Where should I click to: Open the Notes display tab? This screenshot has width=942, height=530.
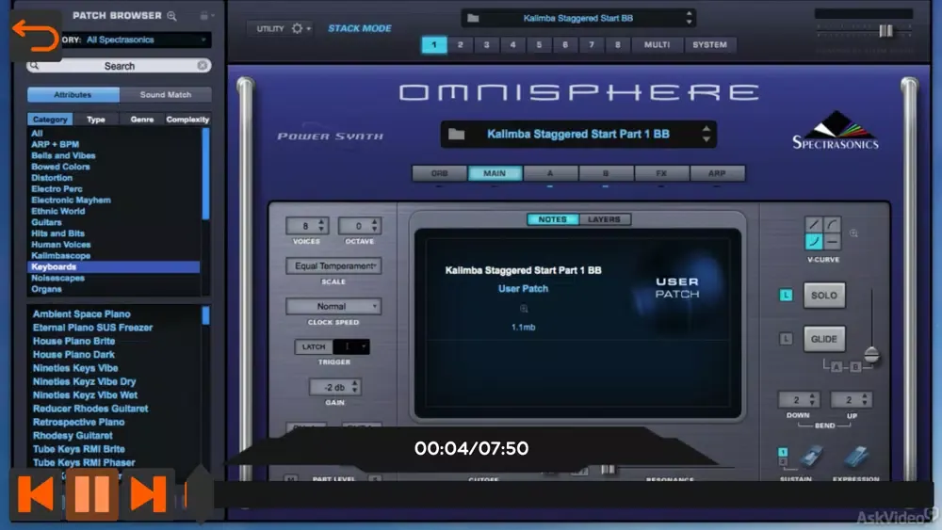tap(553, 219)
